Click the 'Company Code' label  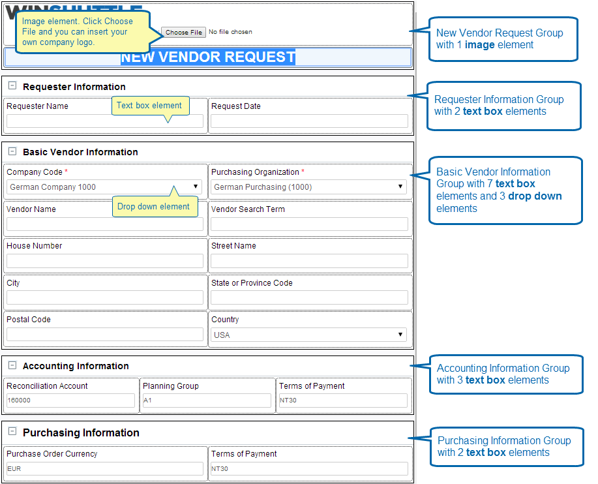click(35, 172)
